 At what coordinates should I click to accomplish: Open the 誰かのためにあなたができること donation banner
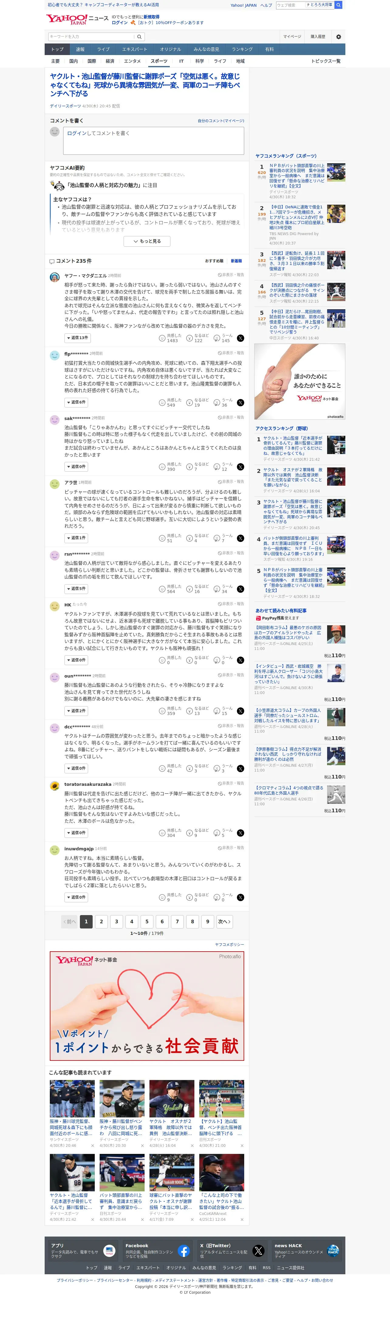(x=300, y=382)
